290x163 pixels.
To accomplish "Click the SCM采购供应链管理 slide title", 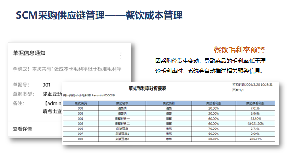I will click(x=60, y=15).
